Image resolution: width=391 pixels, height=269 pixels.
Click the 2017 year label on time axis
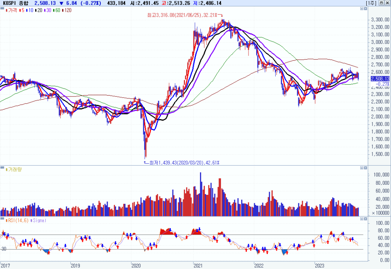pyautogui.click(x=5, y=265)
